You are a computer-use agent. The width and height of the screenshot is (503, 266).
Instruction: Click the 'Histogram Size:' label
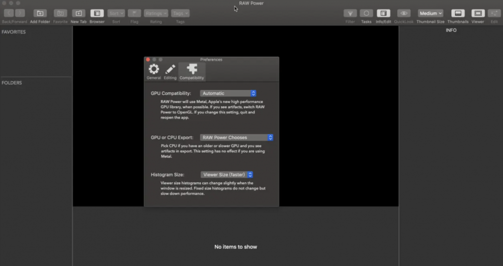[x=167, y=175]
